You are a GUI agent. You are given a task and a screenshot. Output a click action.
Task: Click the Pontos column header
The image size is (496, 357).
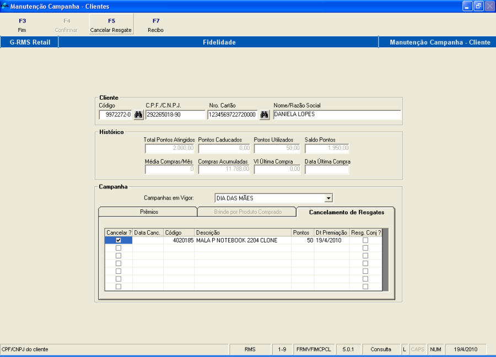pos(303,232)
